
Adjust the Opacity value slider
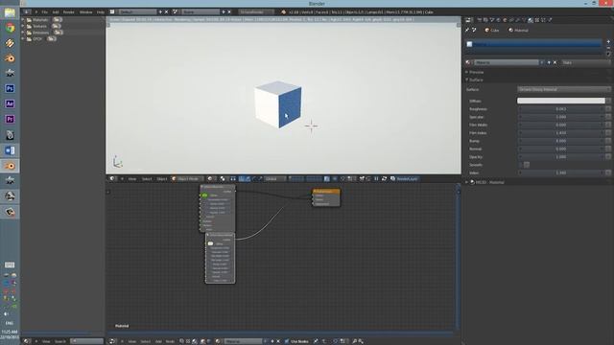560,157
